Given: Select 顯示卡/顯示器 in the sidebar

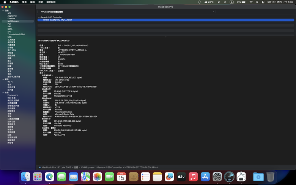Looking at the screenshot, I should coord(14,77).
